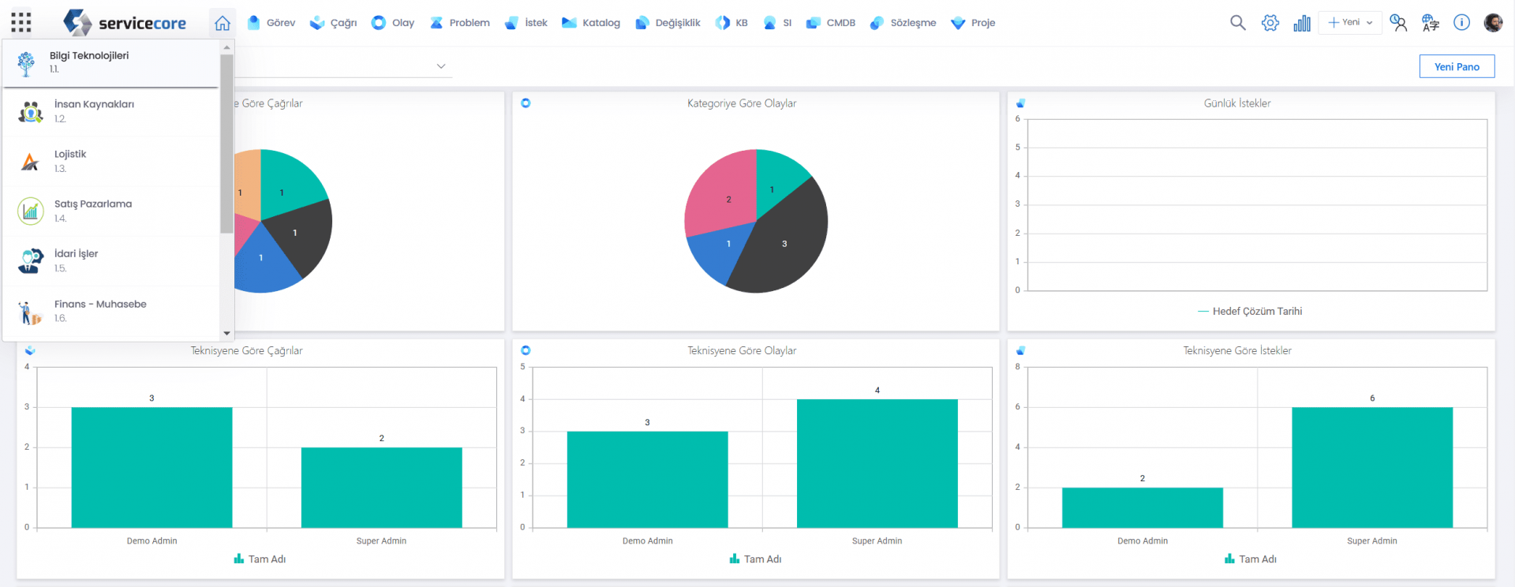Click the user search icon
The image size is (1515, 587).
point(1398,23)
